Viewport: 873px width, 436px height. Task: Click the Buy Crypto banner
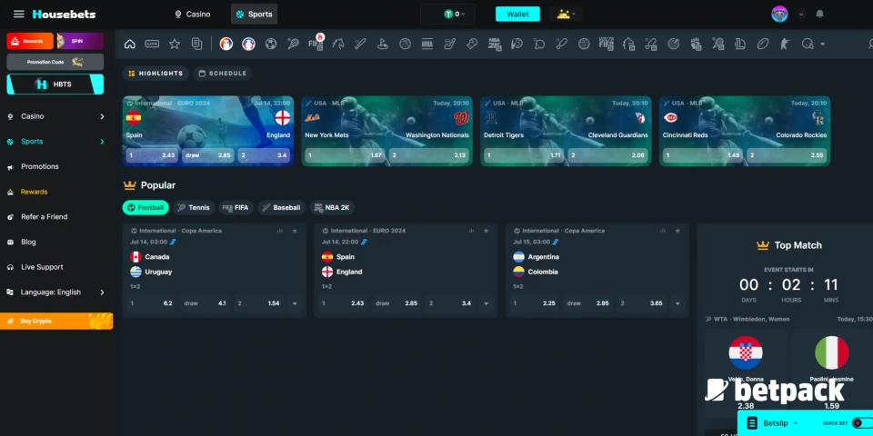(x=56, y=321)
